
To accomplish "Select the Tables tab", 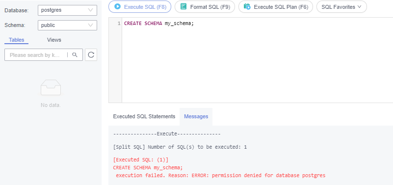I will [x=17, y=40].
